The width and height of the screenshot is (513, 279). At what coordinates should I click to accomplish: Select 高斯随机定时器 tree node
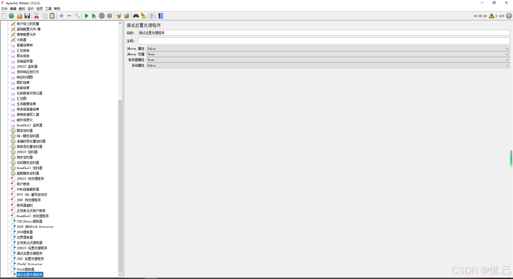(28, 173)
